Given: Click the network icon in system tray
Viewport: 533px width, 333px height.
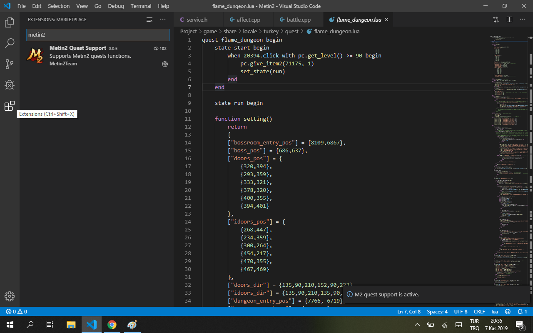Looking at the screenshot, I should point(445,325).
